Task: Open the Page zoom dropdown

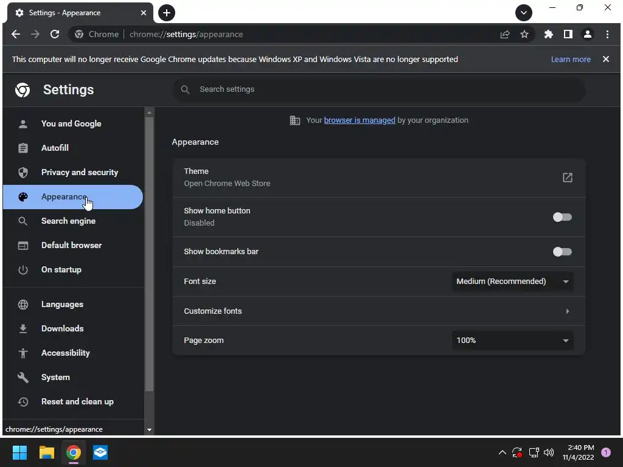Action: coord(512,341)
